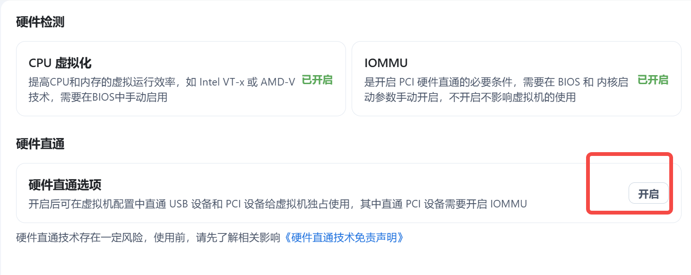The image size is (691, 275).
Task: Click the text 其中直通 PCI 设备需要开启 IOMMU
Action: pyautogui.click(x=443, y=204)
